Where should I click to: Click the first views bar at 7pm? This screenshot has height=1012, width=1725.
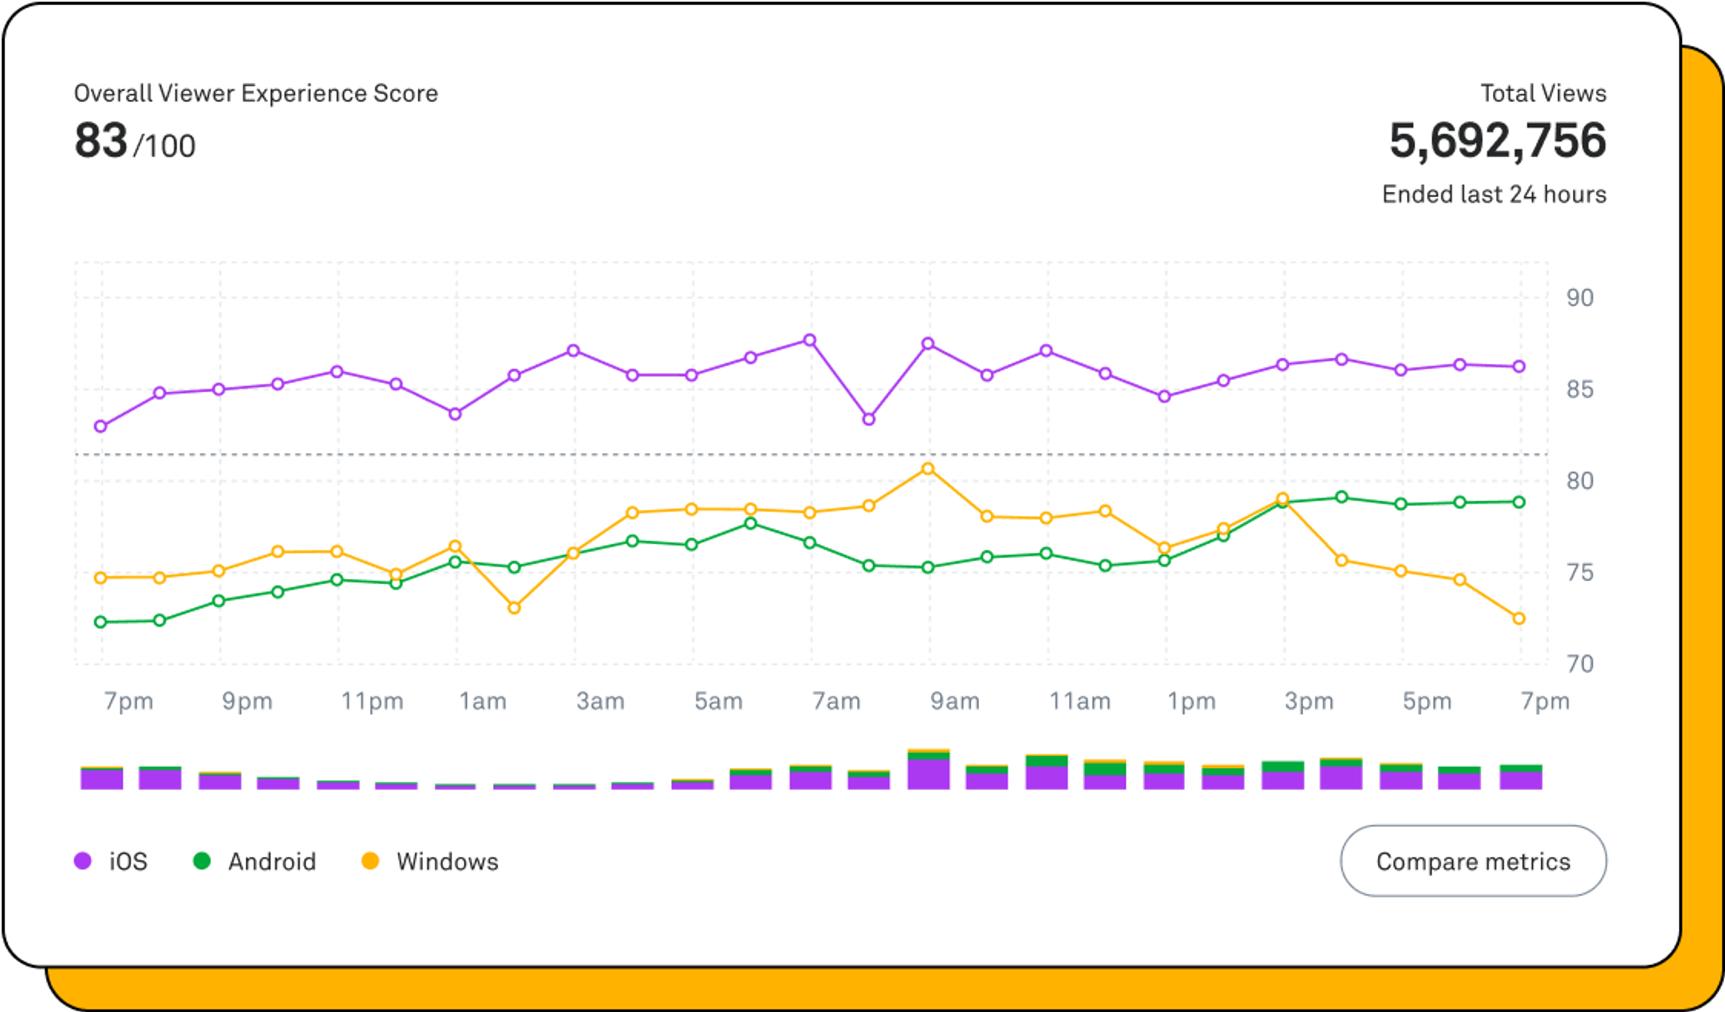click(x=102, y=778)
